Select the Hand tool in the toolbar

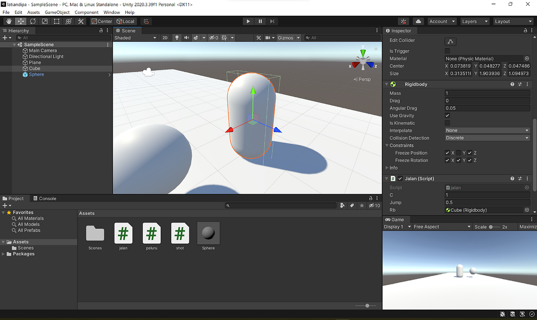8,21
